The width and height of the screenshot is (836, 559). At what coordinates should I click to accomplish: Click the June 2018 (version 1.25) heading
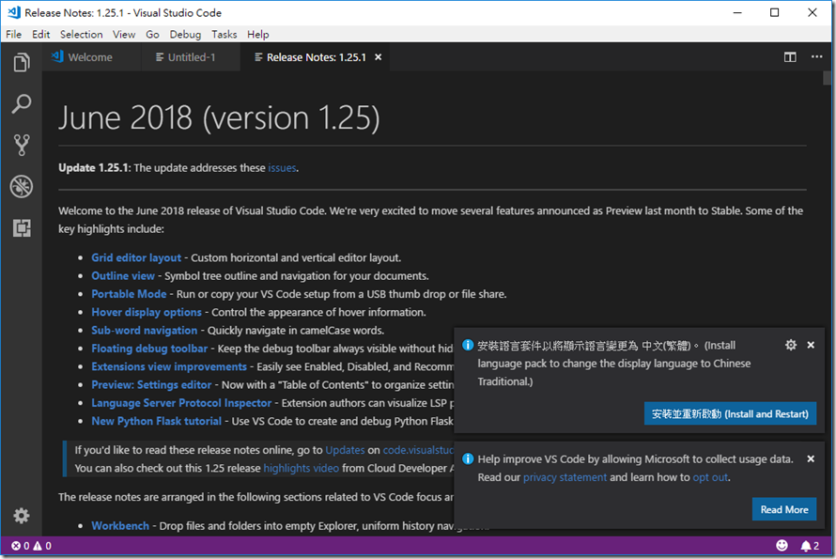click(x=219, y=117)
